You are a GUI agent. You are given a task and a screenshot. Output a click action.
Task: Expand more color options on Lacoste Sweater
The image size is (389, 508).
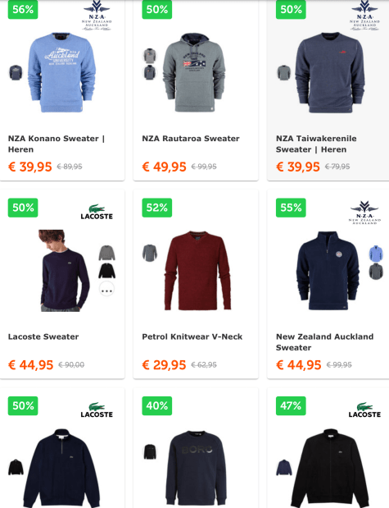[x=106, y=289]
